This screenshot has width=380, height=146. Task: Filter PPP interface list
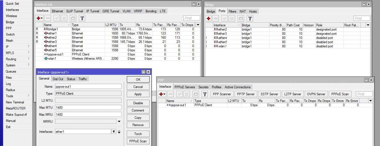[205, 94]
